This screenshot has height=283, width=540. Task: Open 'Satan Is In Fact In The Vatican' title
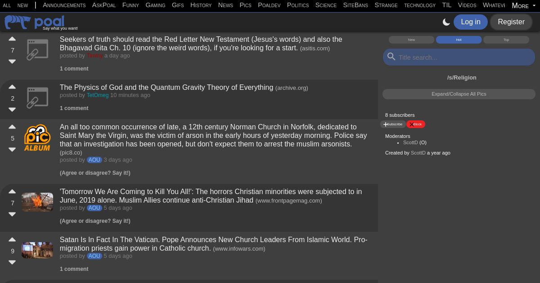(x=213, y=244)
